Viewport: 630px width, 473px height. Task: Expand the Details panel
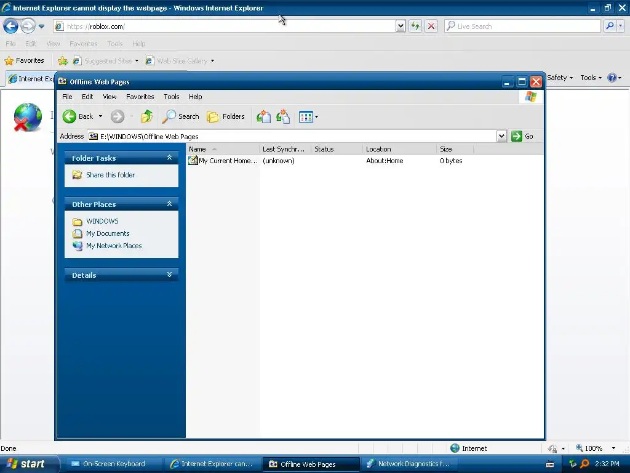pyautogui.click(x=170, y=275)
